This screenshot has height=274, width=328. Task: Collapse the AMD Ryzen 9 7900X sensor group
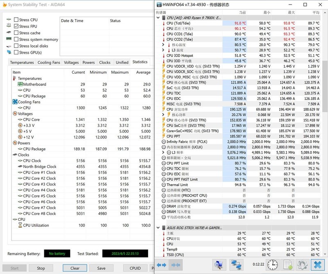159,18
